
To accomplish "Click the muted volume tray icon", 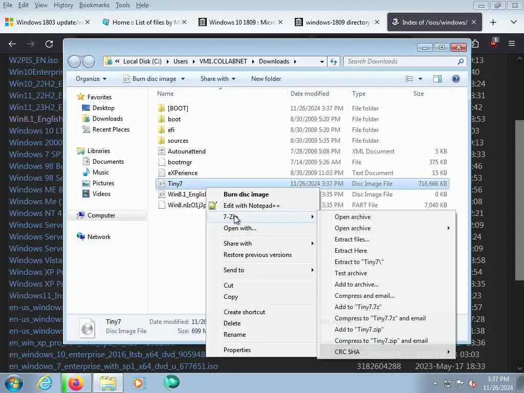I will [x=472, y=384].
